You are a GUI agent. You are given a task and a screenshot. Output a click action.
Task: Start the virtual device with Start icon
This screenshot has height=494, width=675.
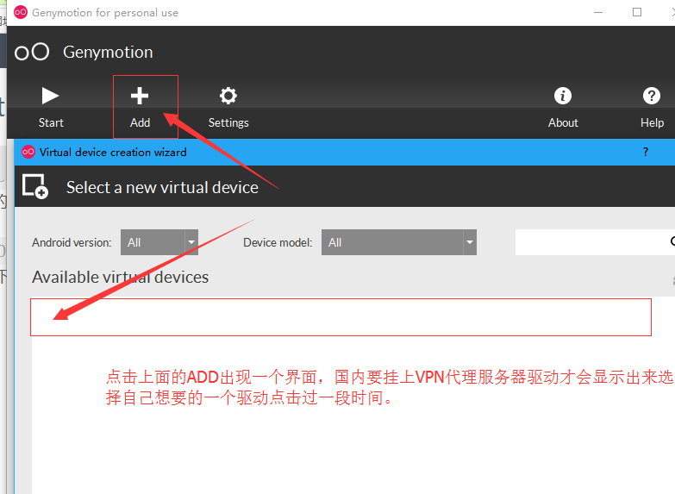(50, 96)
